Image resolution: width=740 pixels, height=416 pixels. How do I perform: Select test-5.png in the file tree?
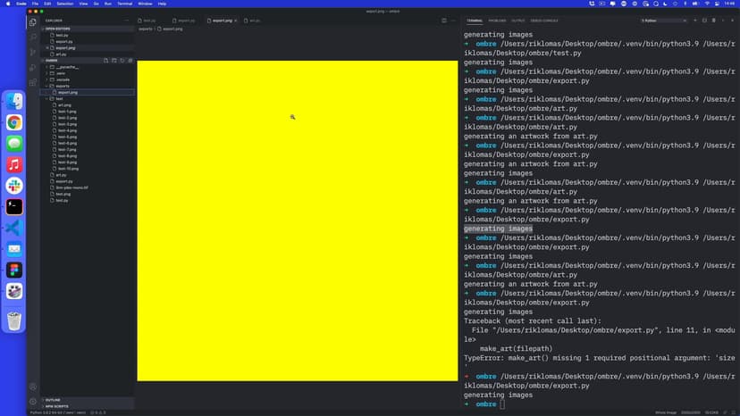point(67,137)
